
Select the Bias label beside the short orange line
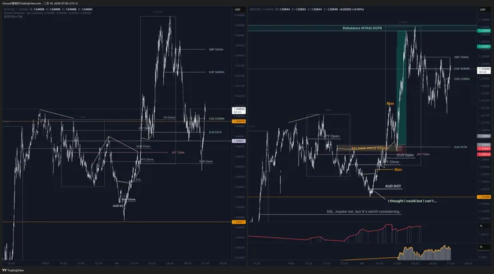(x=398, y=169)
